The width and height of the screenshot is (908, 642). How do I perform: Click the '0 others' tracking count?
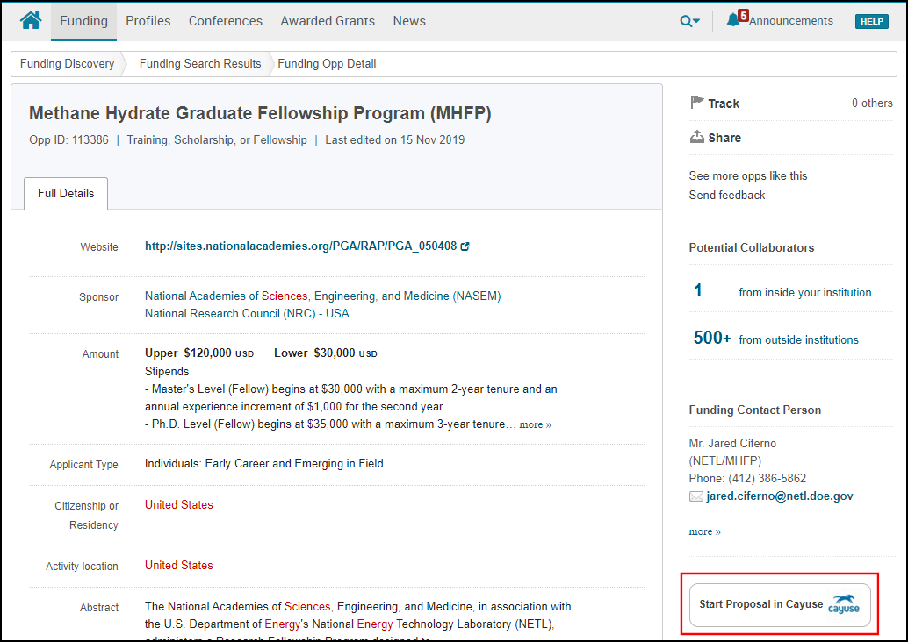coord(872,103)
